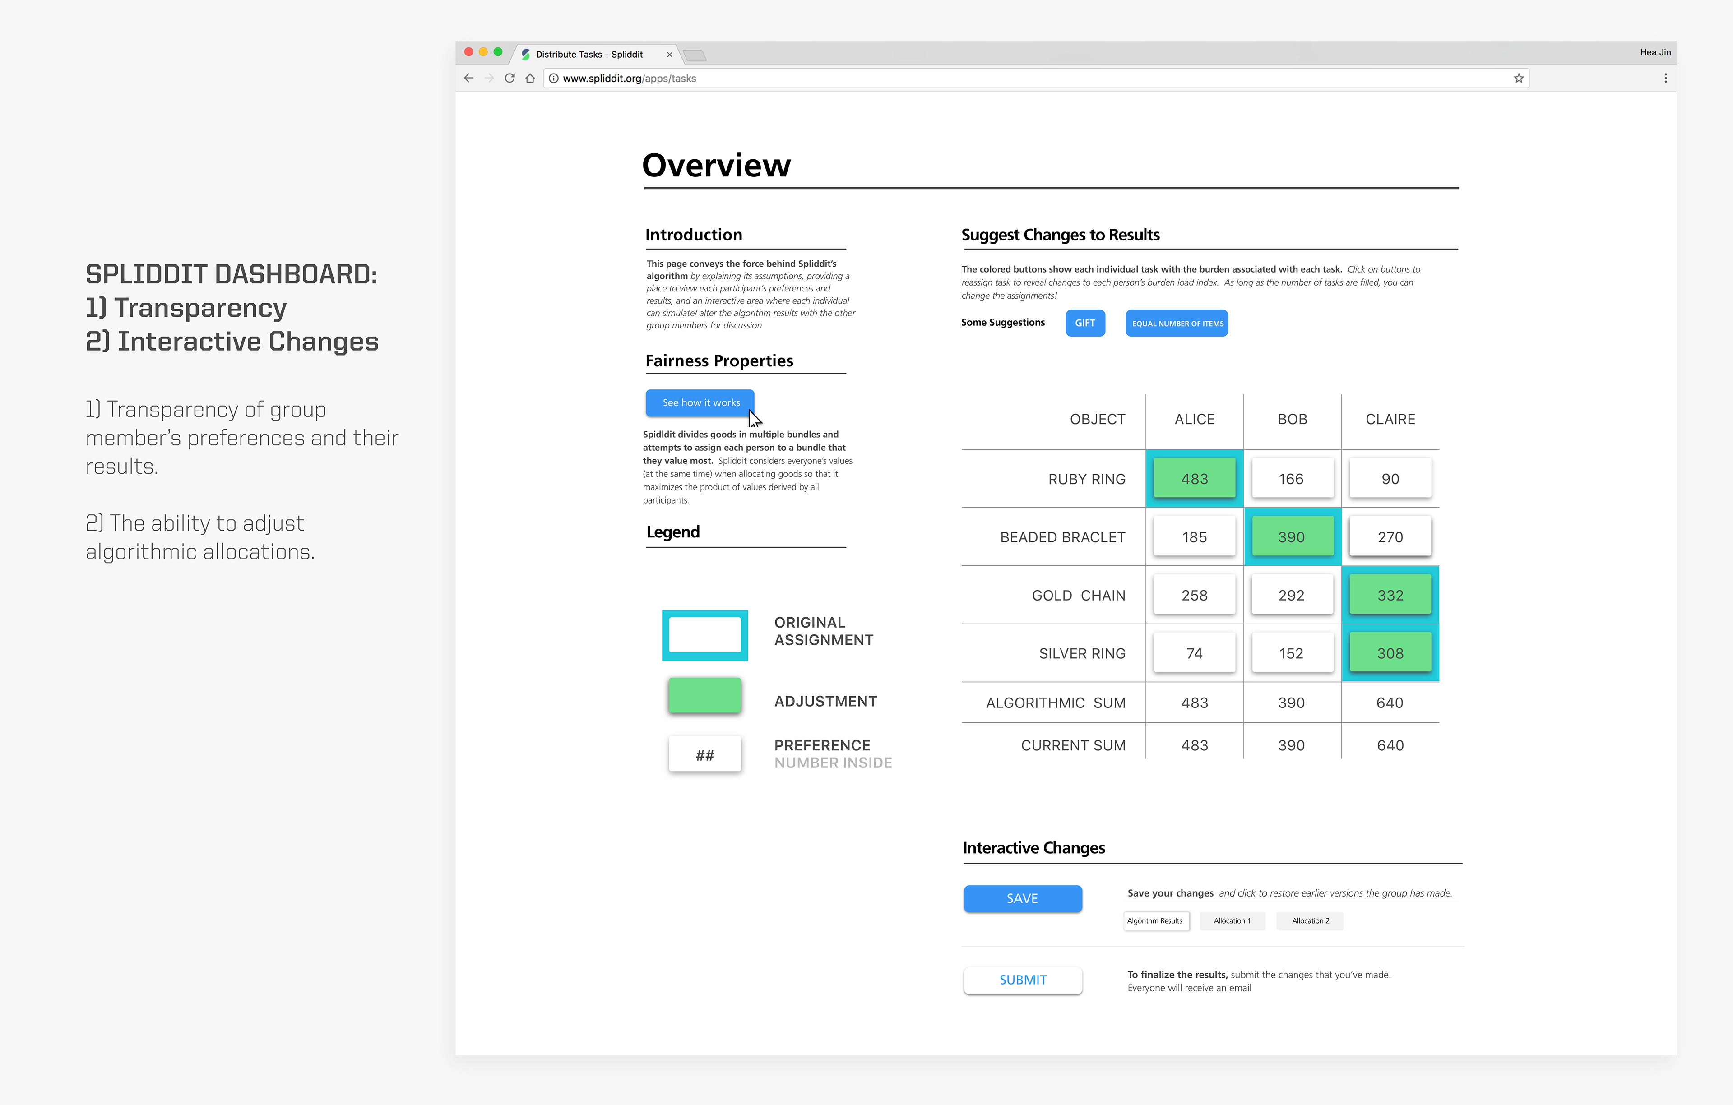Click the green Adjustment legend swatch

[704, 696]
